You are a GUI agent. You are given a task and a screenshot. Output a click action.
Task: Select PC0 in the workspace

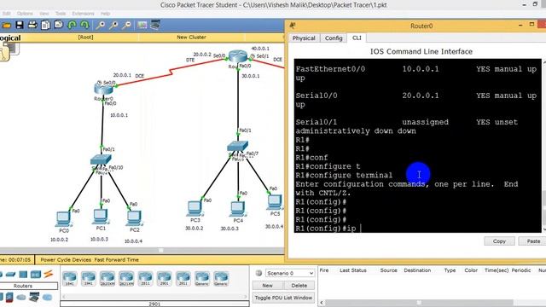[63, 219]
